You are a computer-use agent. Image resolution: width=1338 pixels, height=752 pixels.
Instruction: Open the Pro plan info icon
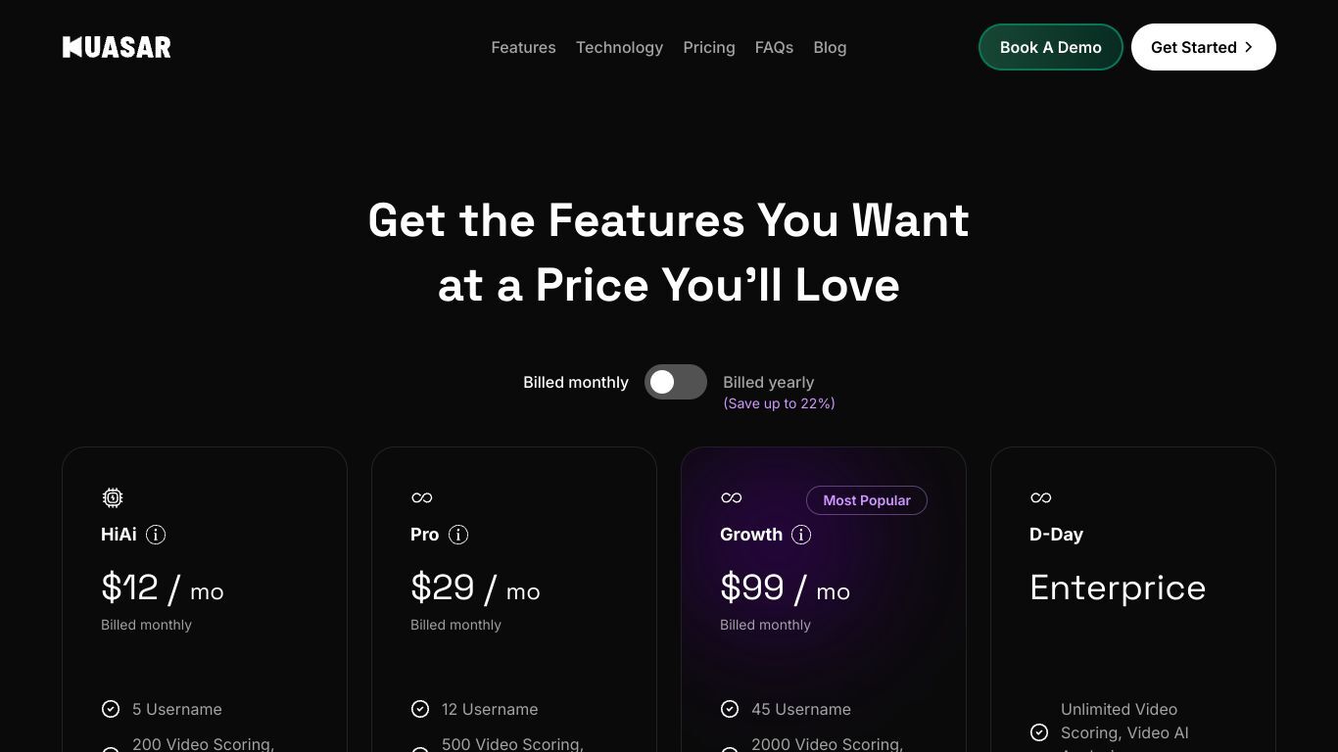[458, 535]
